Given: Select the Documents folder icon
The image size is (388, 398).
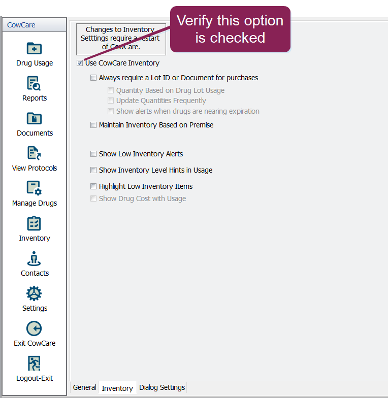Looking at the screenshot, I should click(34, 119).
